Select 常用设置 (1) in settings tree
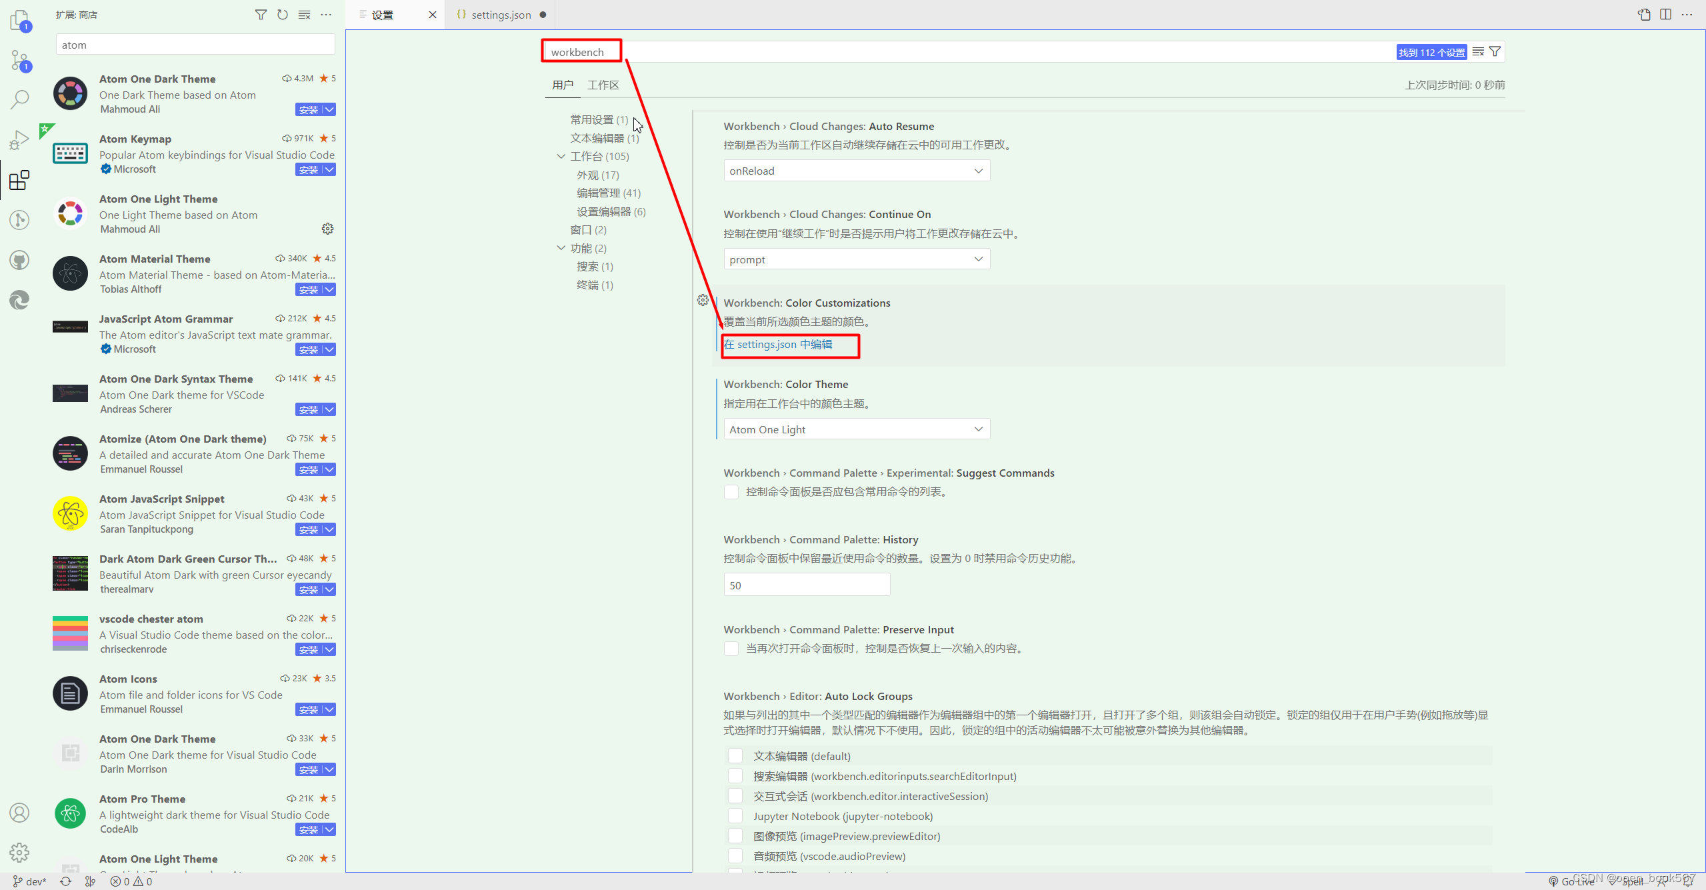1706x890 pixels. point(599,119)
